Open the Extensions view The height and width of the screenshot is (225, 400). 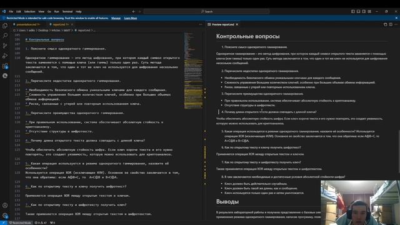(5, 66)
